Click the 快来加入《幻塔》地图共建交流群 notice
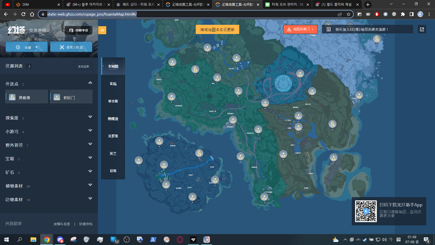 (367, 29)
